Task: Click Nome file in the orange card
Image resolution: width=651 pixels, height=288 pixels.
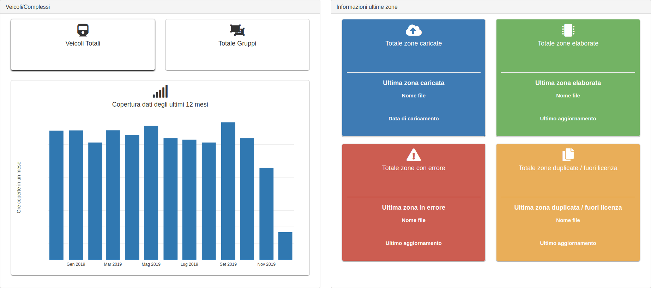Action: 568,220
